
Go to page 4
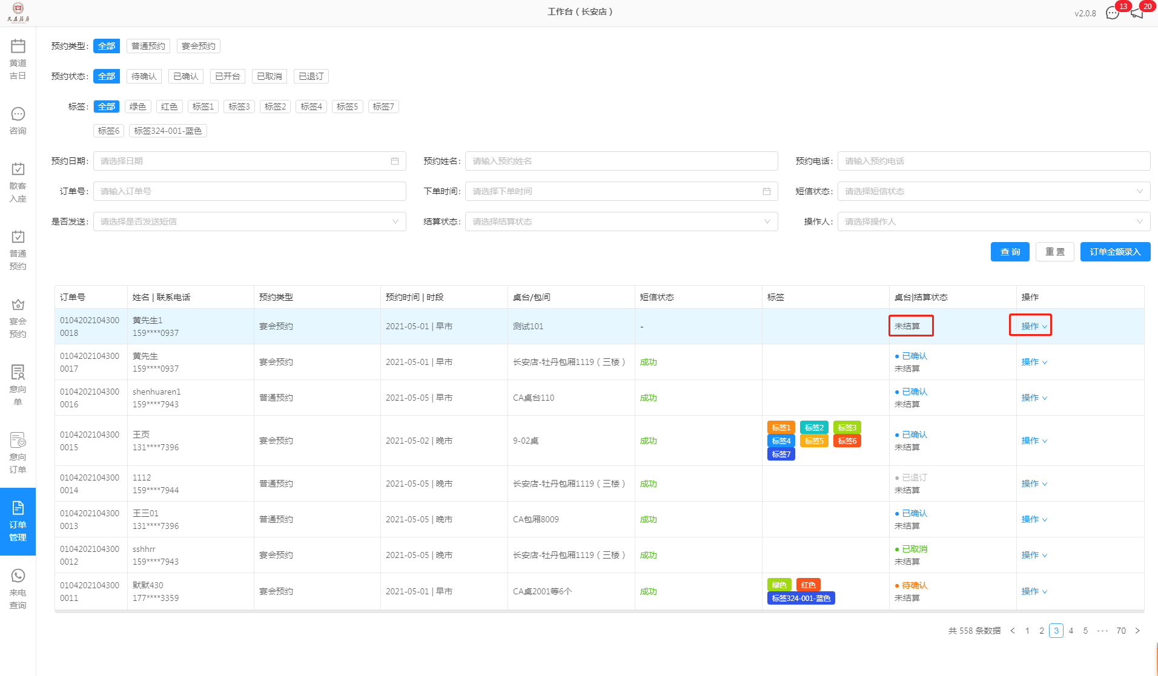[1071, 631]
